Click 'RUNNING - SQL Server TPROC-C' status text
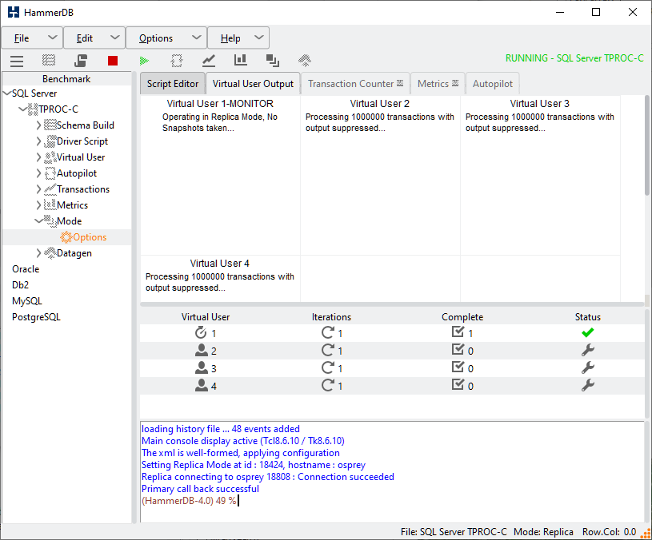This screenshot has width=652, height=540. (x=574, y=58)
